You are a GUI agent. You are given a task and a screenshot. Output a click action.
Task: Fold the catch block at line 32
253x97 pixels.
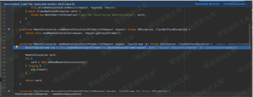pos(13,11)
